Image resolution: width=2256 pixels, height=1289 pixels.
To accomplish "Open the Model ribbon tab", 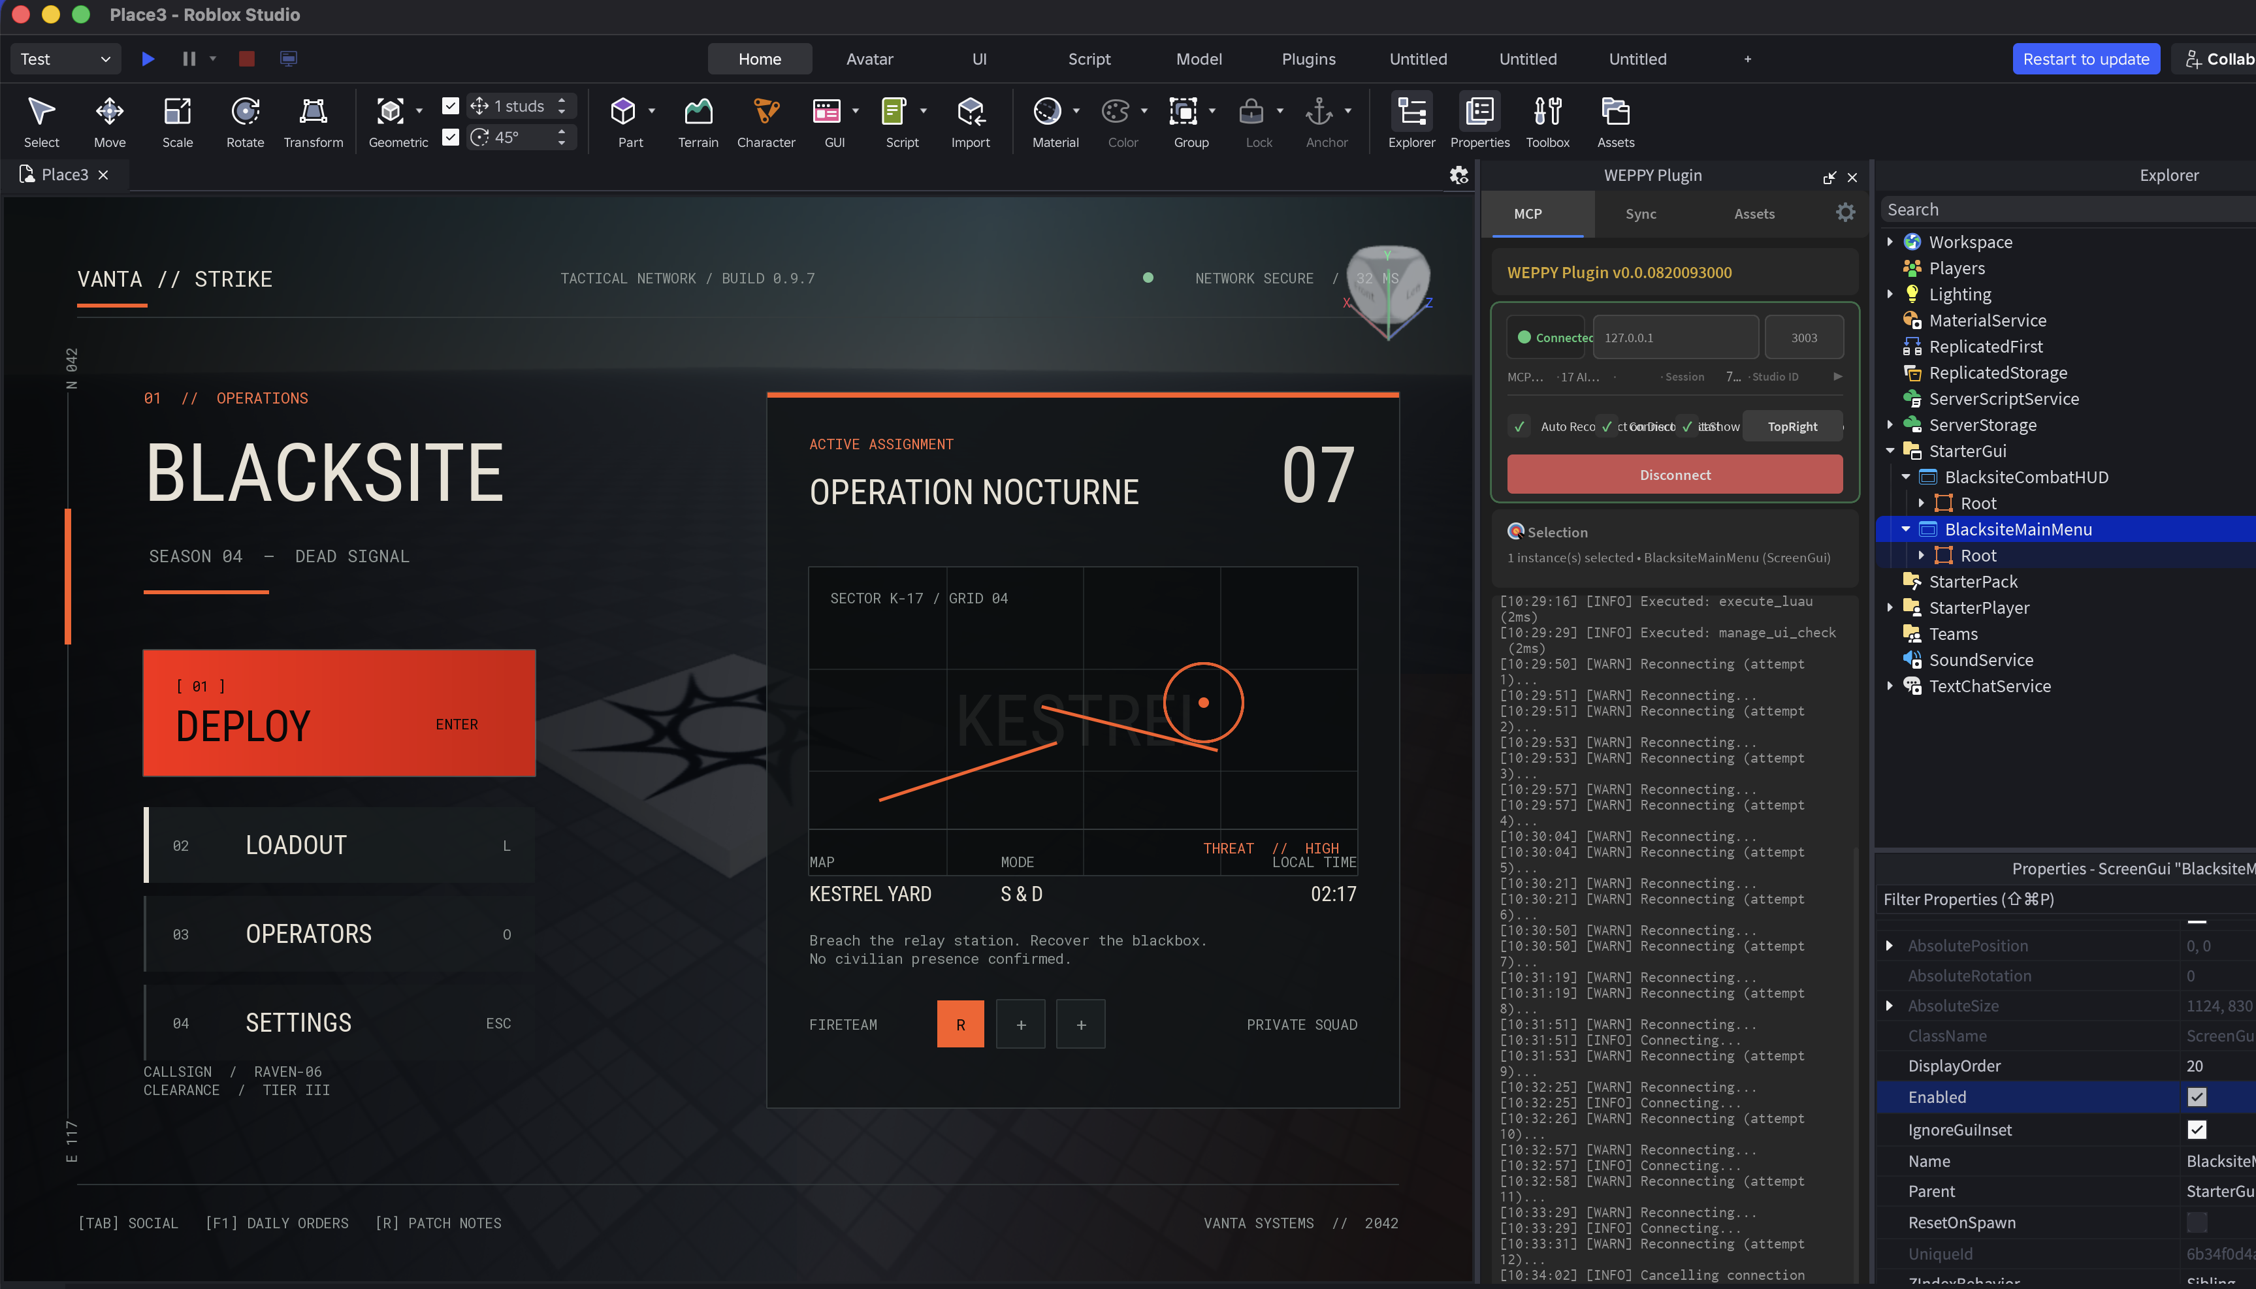I will (x=1199, y=58).
